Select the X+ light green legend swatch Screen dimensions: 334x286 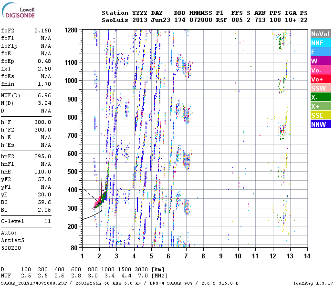321,106
